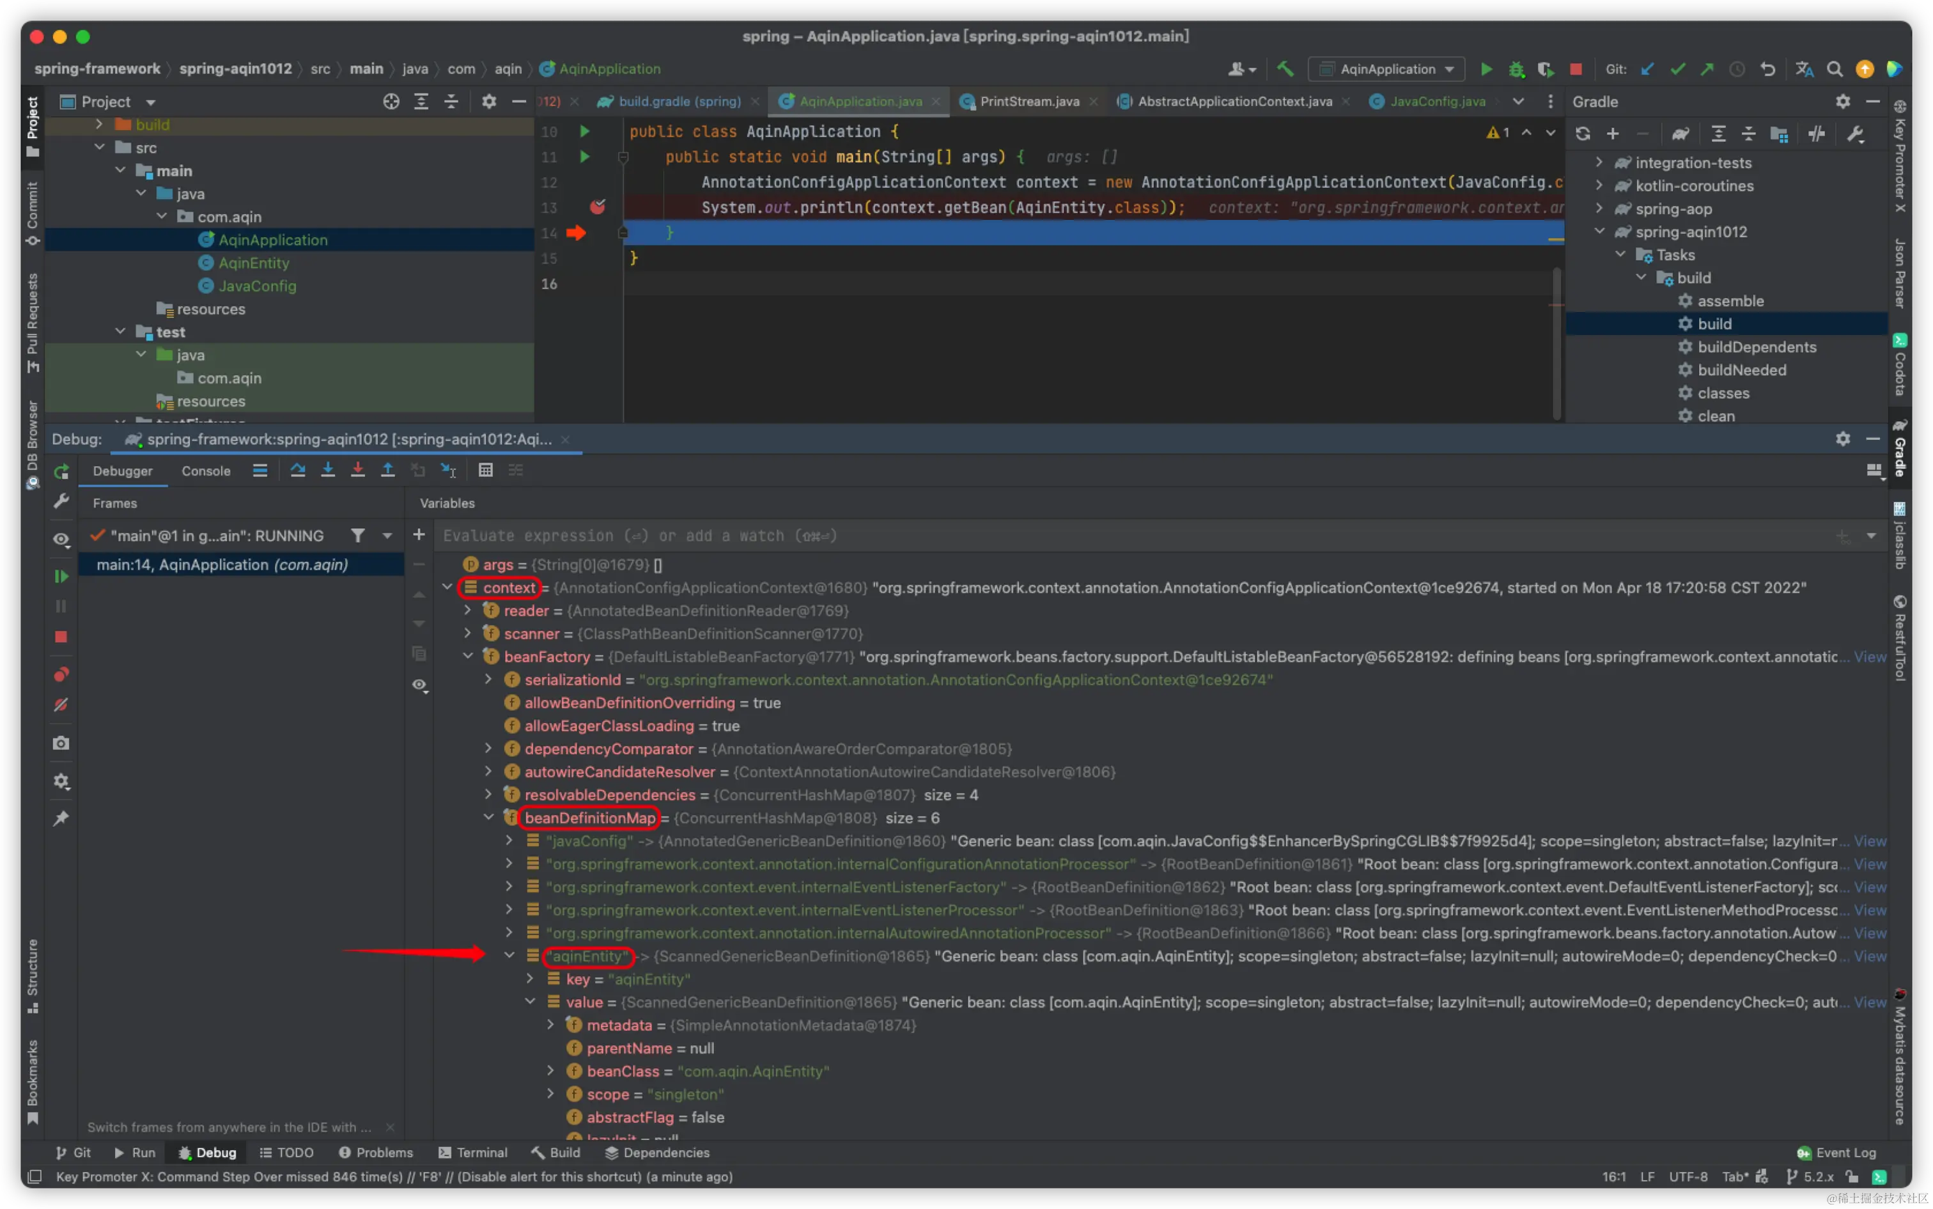Toggle the breakpoint on line 13
The width and height of the screenshot is (1933, 1209).
tap(597, 207)
